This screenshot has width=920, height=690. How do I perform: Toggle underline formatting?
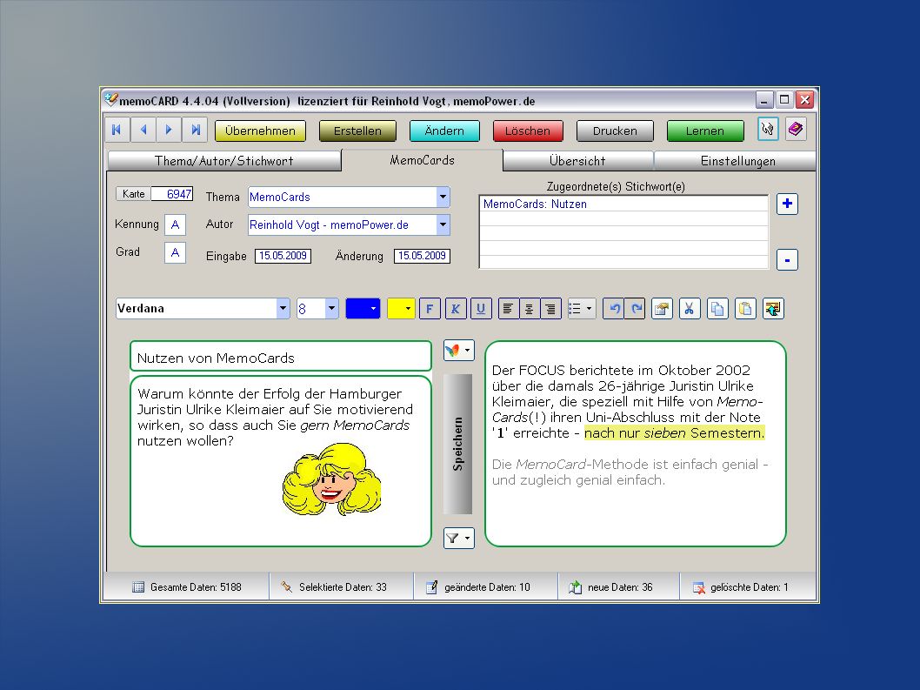coord(481,309)
